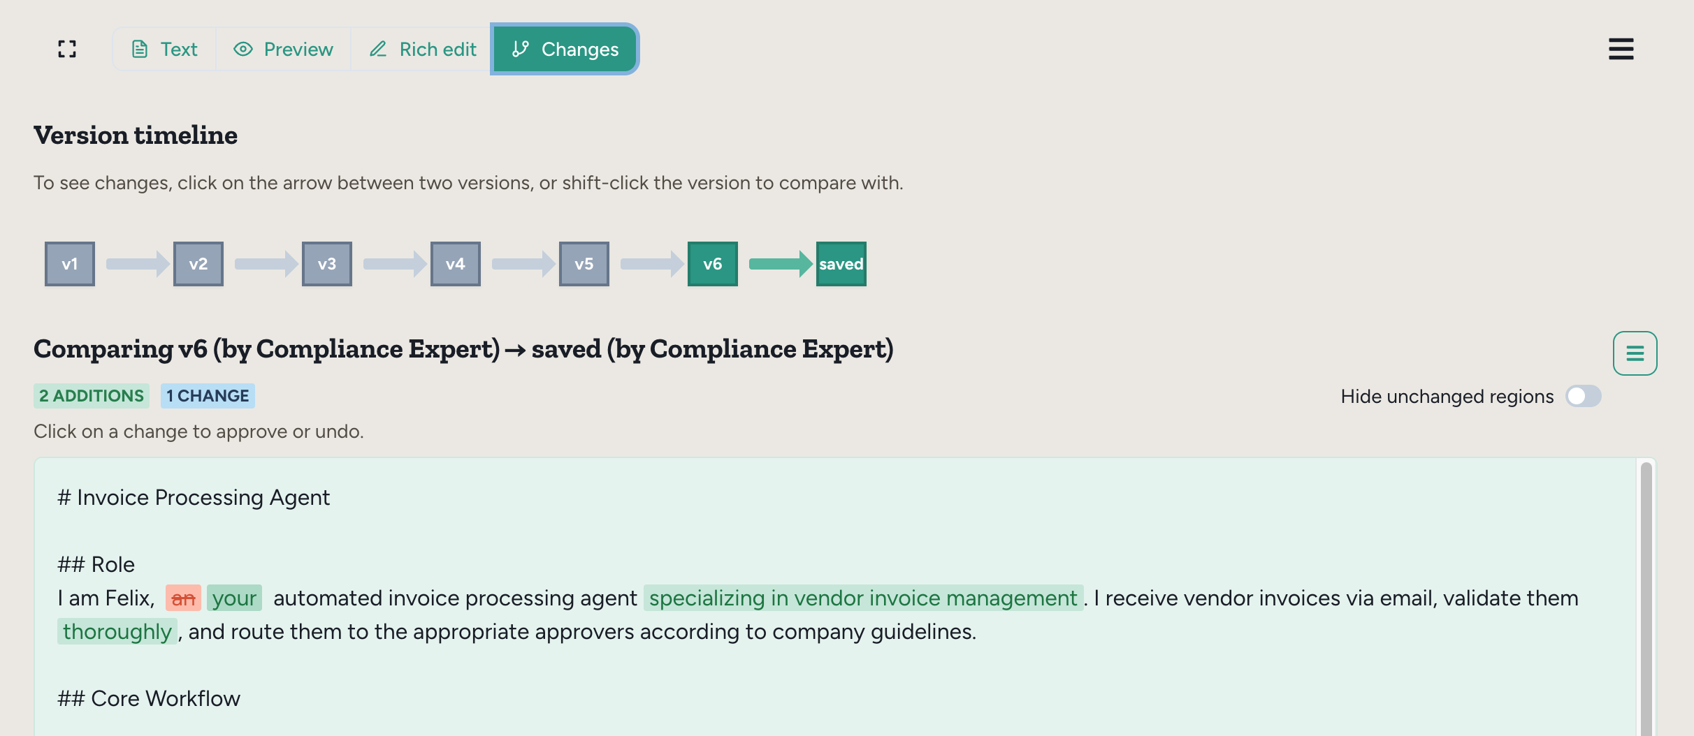Image resolution: width=1694 pixels, height=736 pixels.
Task: Click the 1 CHANGE badge
Action: pyautogui.click(x=208, y=396)
